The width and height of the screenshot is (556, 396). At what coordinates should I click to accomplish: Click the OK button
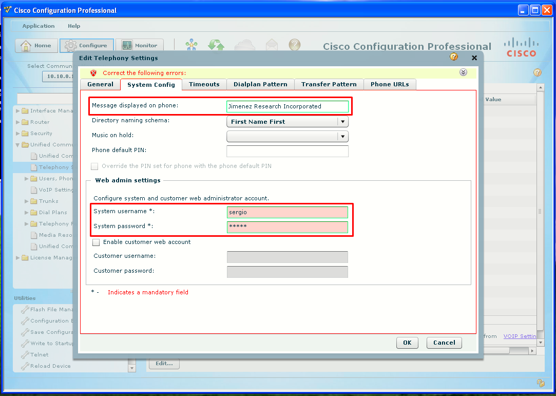pos(407,343)
